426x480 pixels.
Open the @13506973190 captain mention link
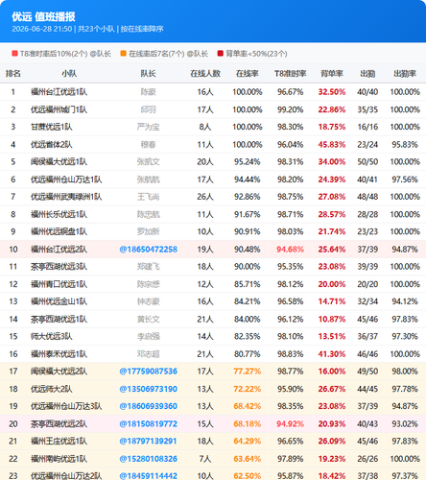point(148,389)
